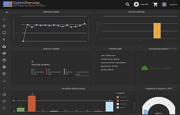Click the search magnifier in top bar
Image resolution: width=180 pixels, height=115 pixels.
click(x=127, y=4)
